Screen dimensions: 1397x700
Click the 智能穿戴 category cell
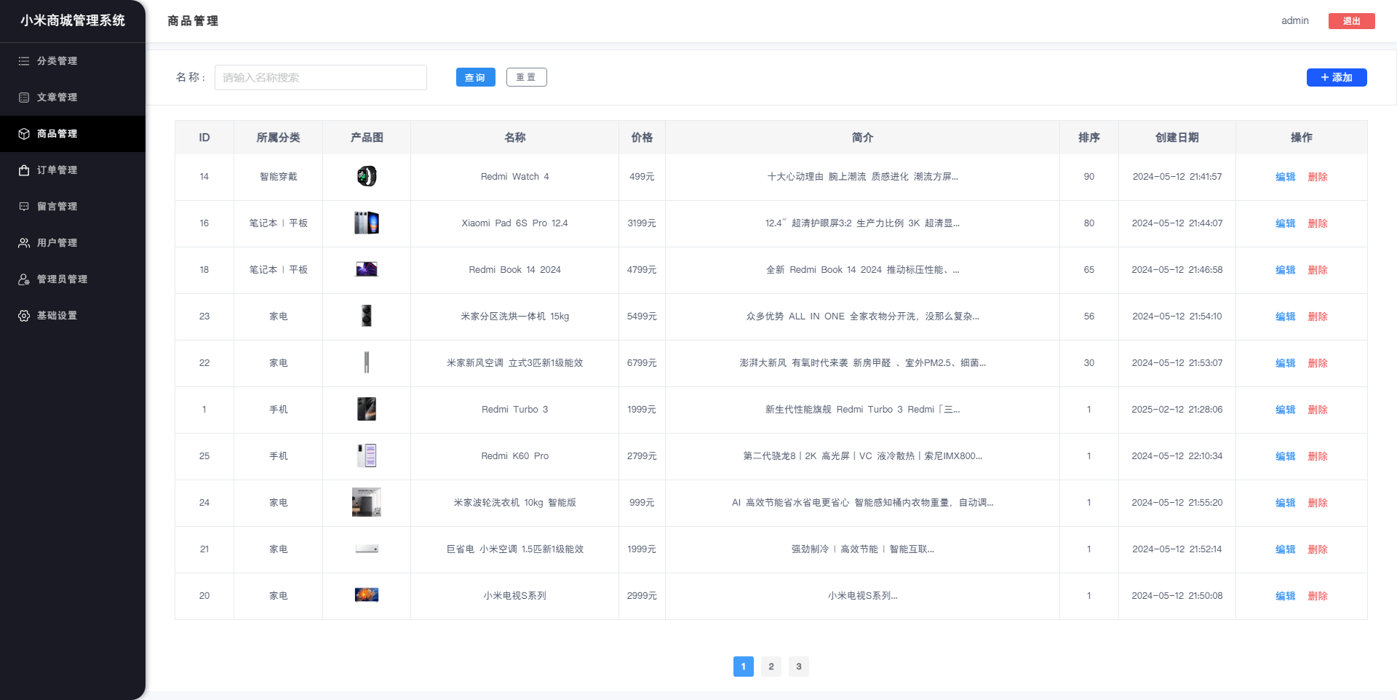pyautogui.click(x=279, y=177)
